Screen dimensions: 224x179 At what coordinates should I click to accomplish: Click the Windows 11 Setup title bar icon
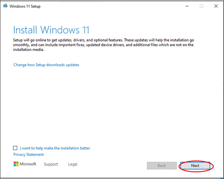(5, 6)
